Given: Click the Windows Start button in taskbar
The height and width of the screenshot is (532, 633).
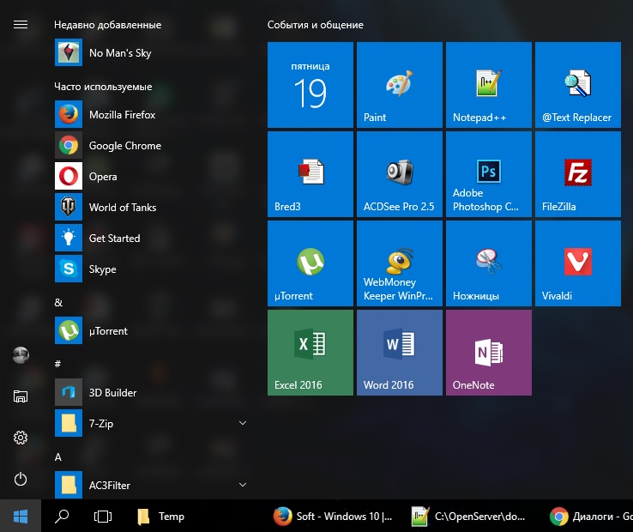Looking at the screenshot, I should [x=21, y=516].
